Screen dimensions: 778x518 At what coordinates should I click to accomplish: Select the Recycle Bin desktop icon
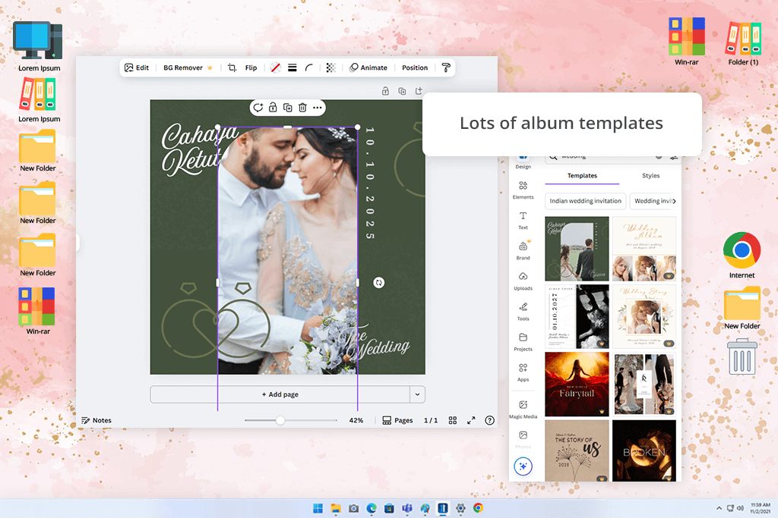tap(742, 357)
